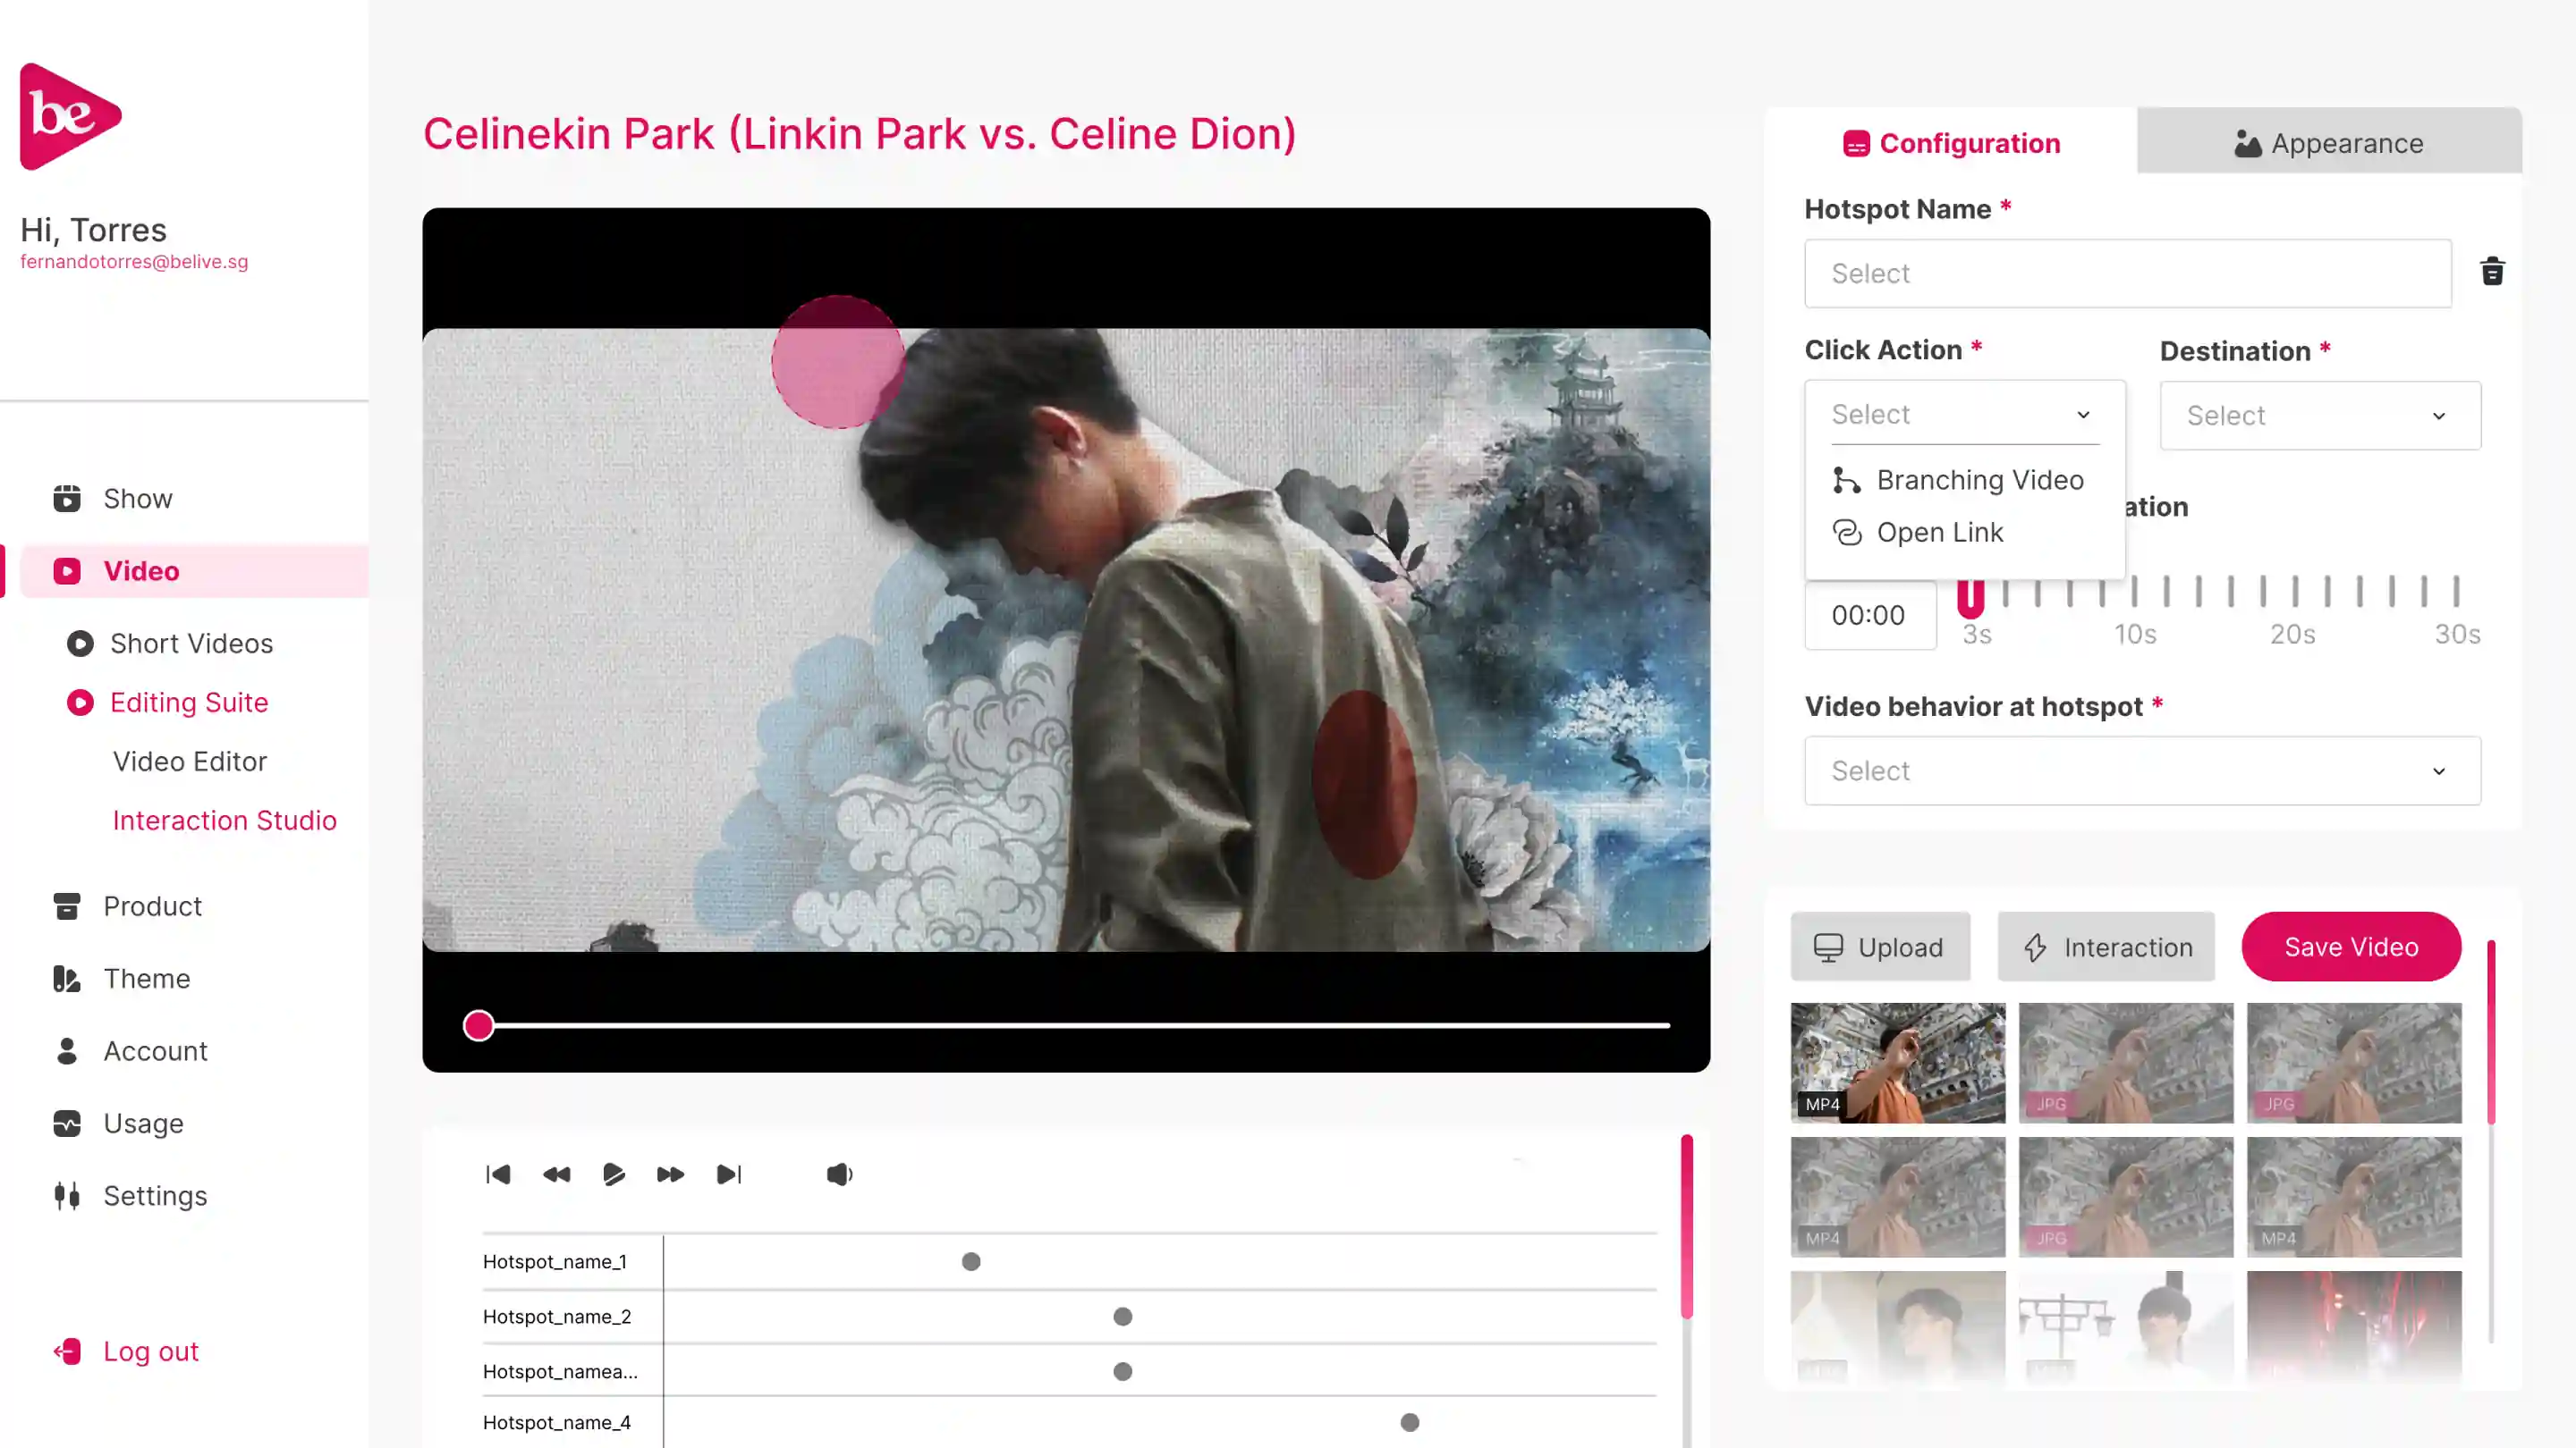Select the pink circle hotspot on video

(x=838, y=362)
